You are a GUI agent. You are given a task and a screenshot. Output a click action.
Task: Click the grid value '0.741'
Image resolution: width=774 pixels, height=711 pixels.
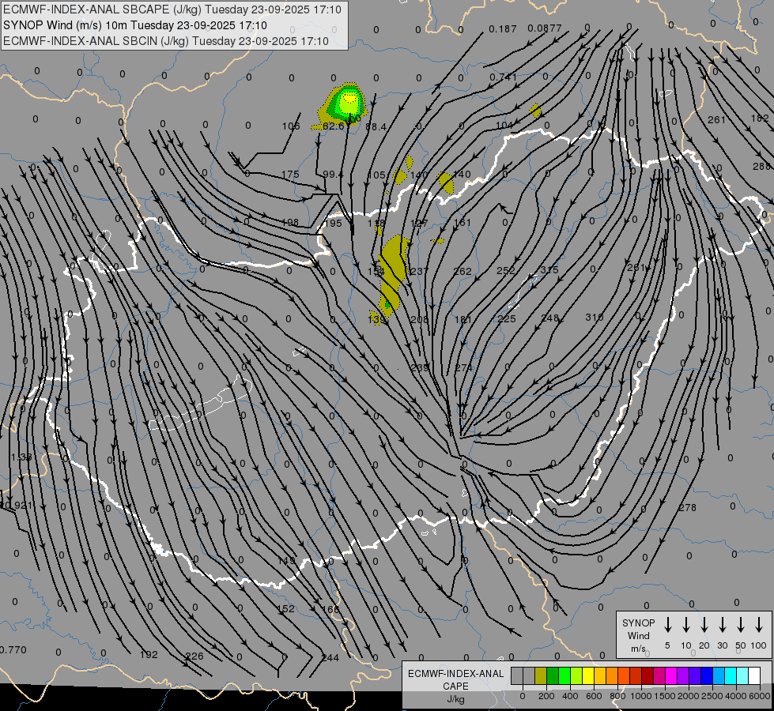click(503, 77)
